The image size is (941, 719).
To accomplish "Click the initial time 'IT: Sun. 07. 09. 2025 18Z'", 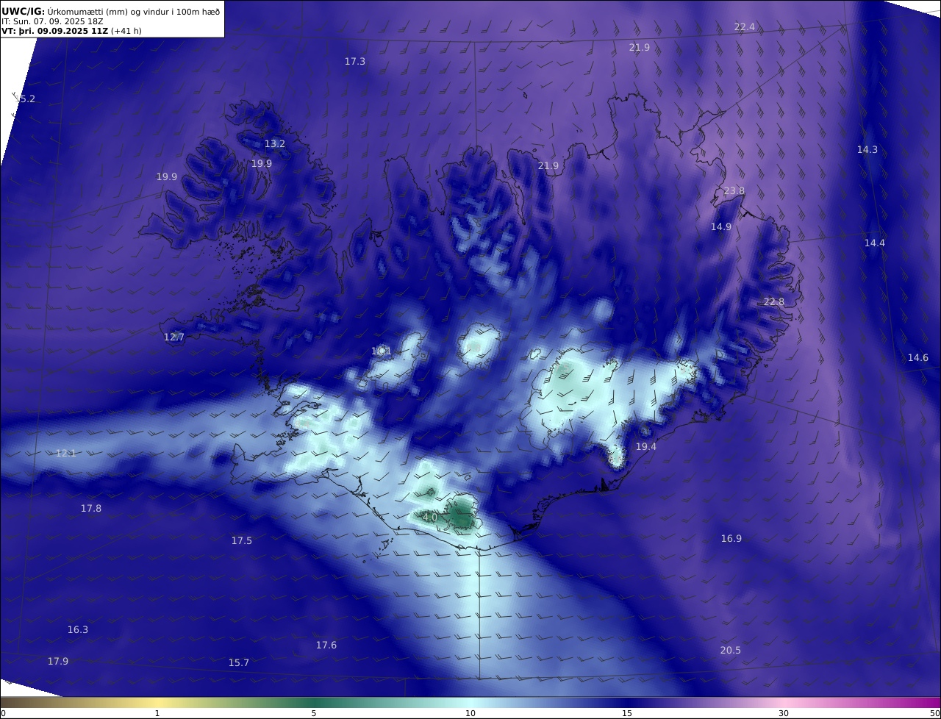I will click(x=52, y=21).
